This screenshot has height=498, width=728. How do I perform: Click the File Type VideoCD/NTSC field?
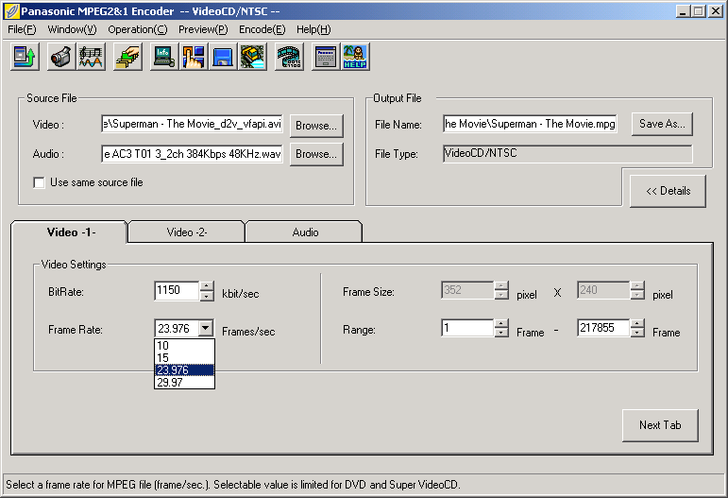coord(567,154)
